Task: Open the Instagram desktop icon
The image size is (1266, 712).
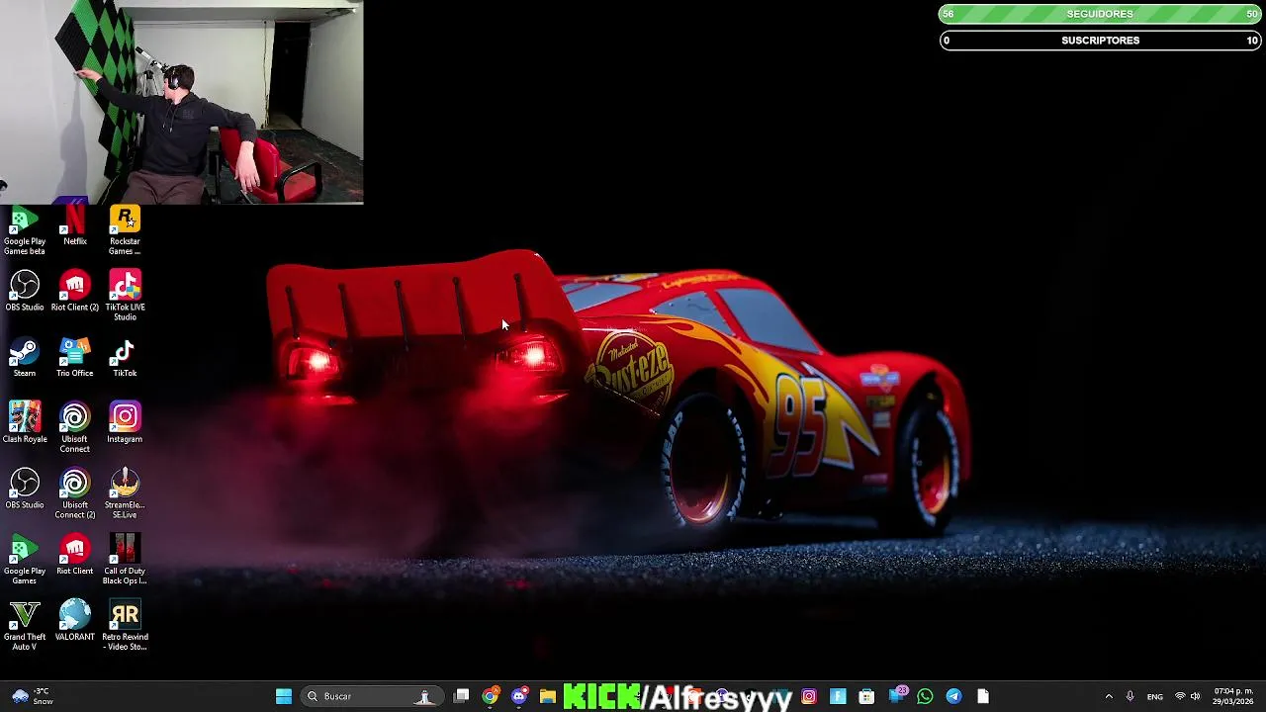Action: pyautogui.click(x=125, y=423)
